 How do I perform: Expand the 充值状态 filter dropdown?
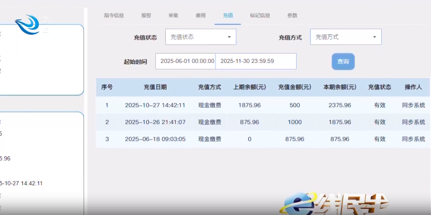200,37
